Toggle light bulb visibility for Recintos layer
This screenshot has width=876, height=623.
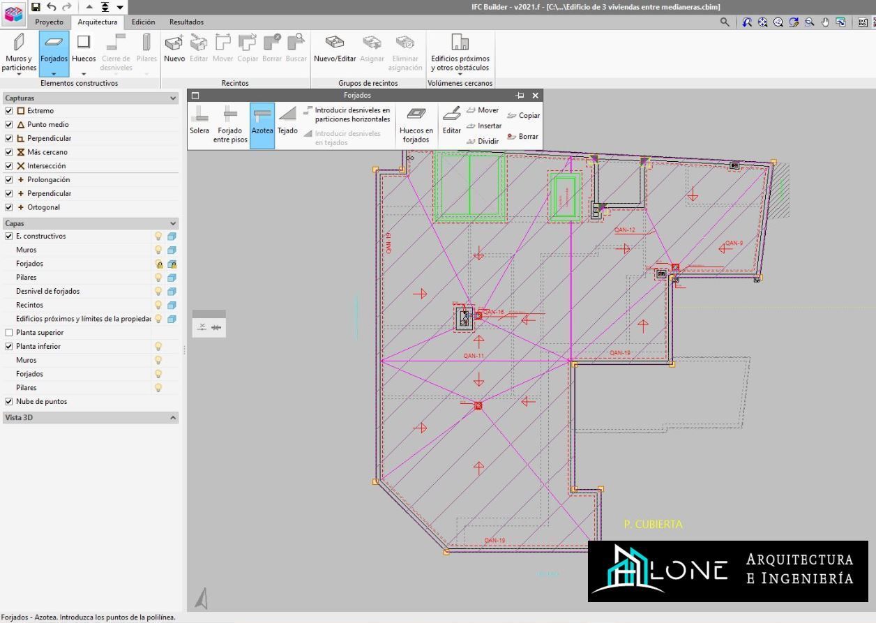[x=158, y=305]
